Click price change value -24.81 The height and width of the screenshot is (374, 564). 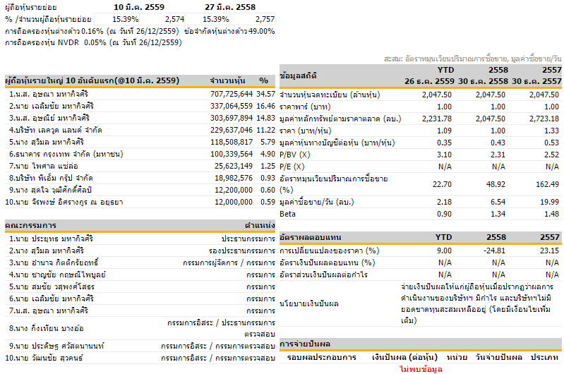tap(493, 251)
